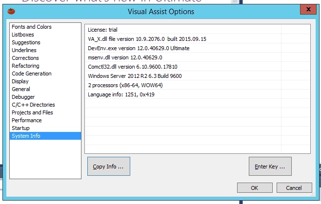Click the Copy Info button
This screenshot has width=321, height=204.
tap(108, 166)
